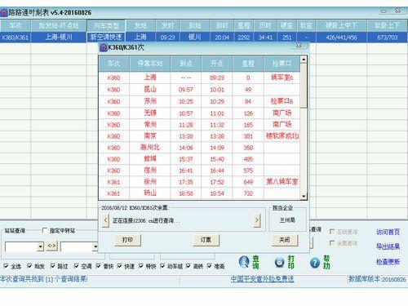Swap stations with the <> button
This screenshot has width=408, height=306.
click(51, 246)
